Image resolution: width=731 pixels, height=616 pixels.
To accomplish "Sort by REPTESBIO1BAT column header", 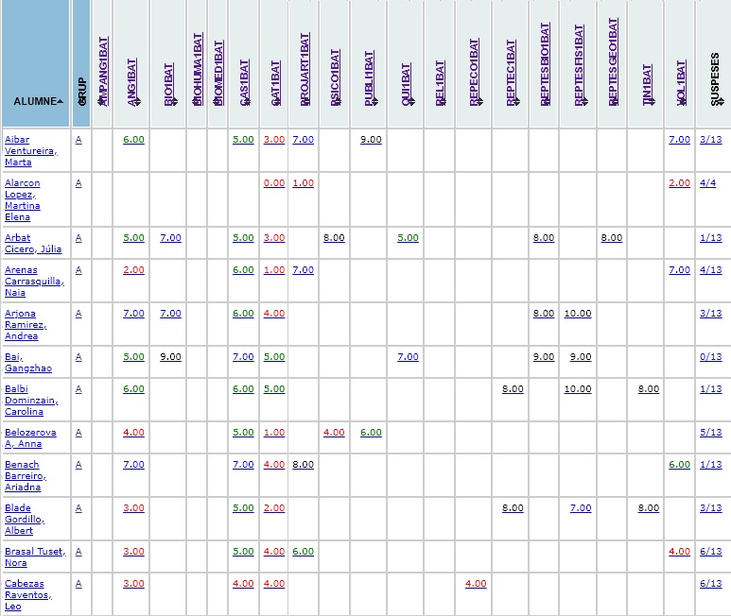I will click(x=545, y=64).
